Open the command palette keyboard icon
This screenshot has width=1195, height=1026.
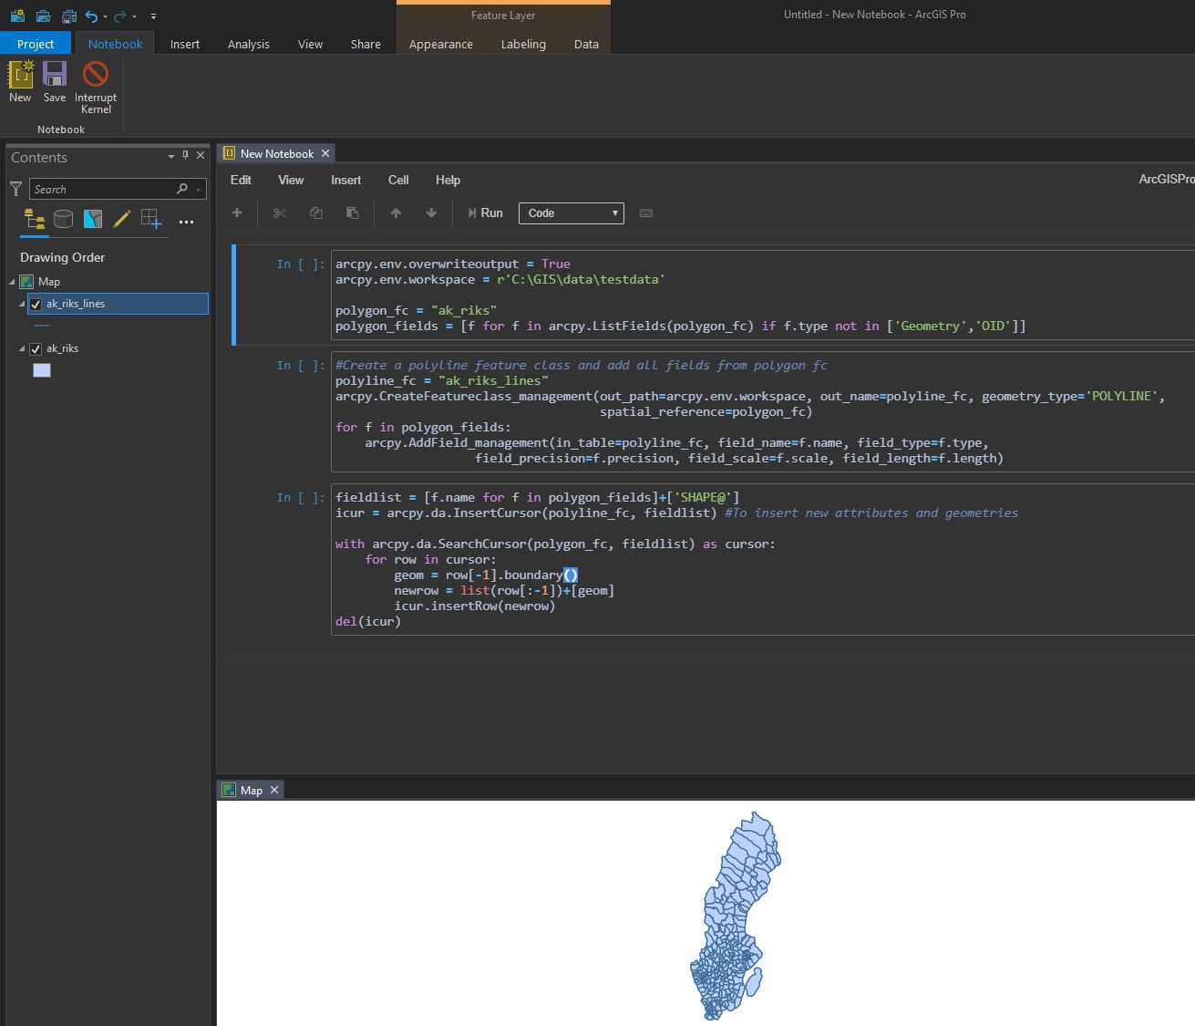(646, 212)
